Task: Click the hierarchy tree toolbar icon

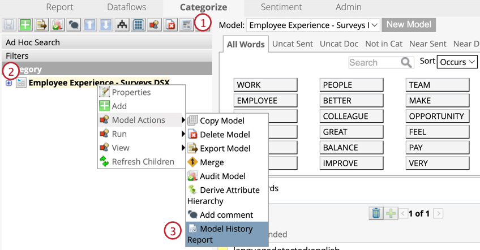Action: (122, 25)
